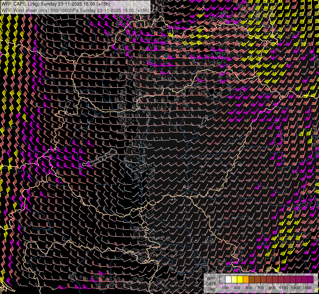Click the WRF CAPE title line
Image resolution: width=319 pixels, height=294 pixels.
55,4
